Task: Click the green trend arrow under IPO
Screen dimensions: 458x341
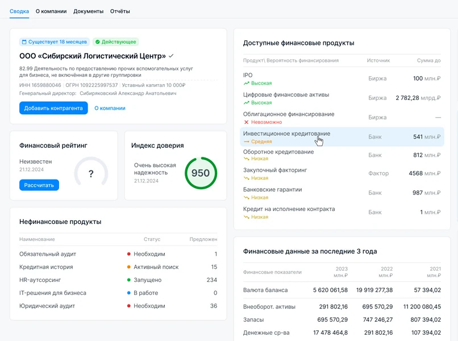Action: 246,84
